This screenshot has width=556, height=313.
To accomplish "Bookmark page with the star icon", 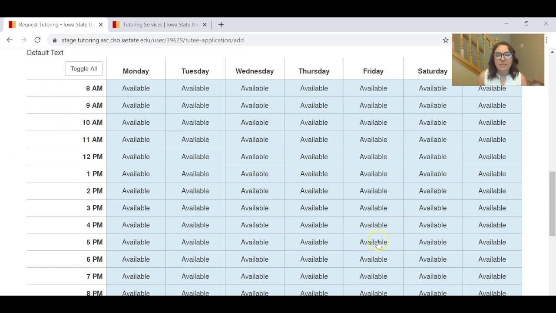I will (x=445, y=40).
